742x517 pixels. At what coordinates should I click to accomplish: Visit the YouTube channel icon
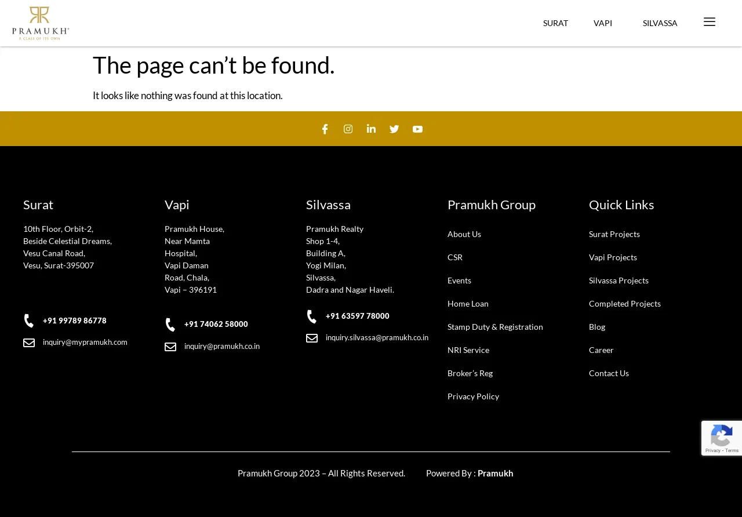[x=417, y=129]
